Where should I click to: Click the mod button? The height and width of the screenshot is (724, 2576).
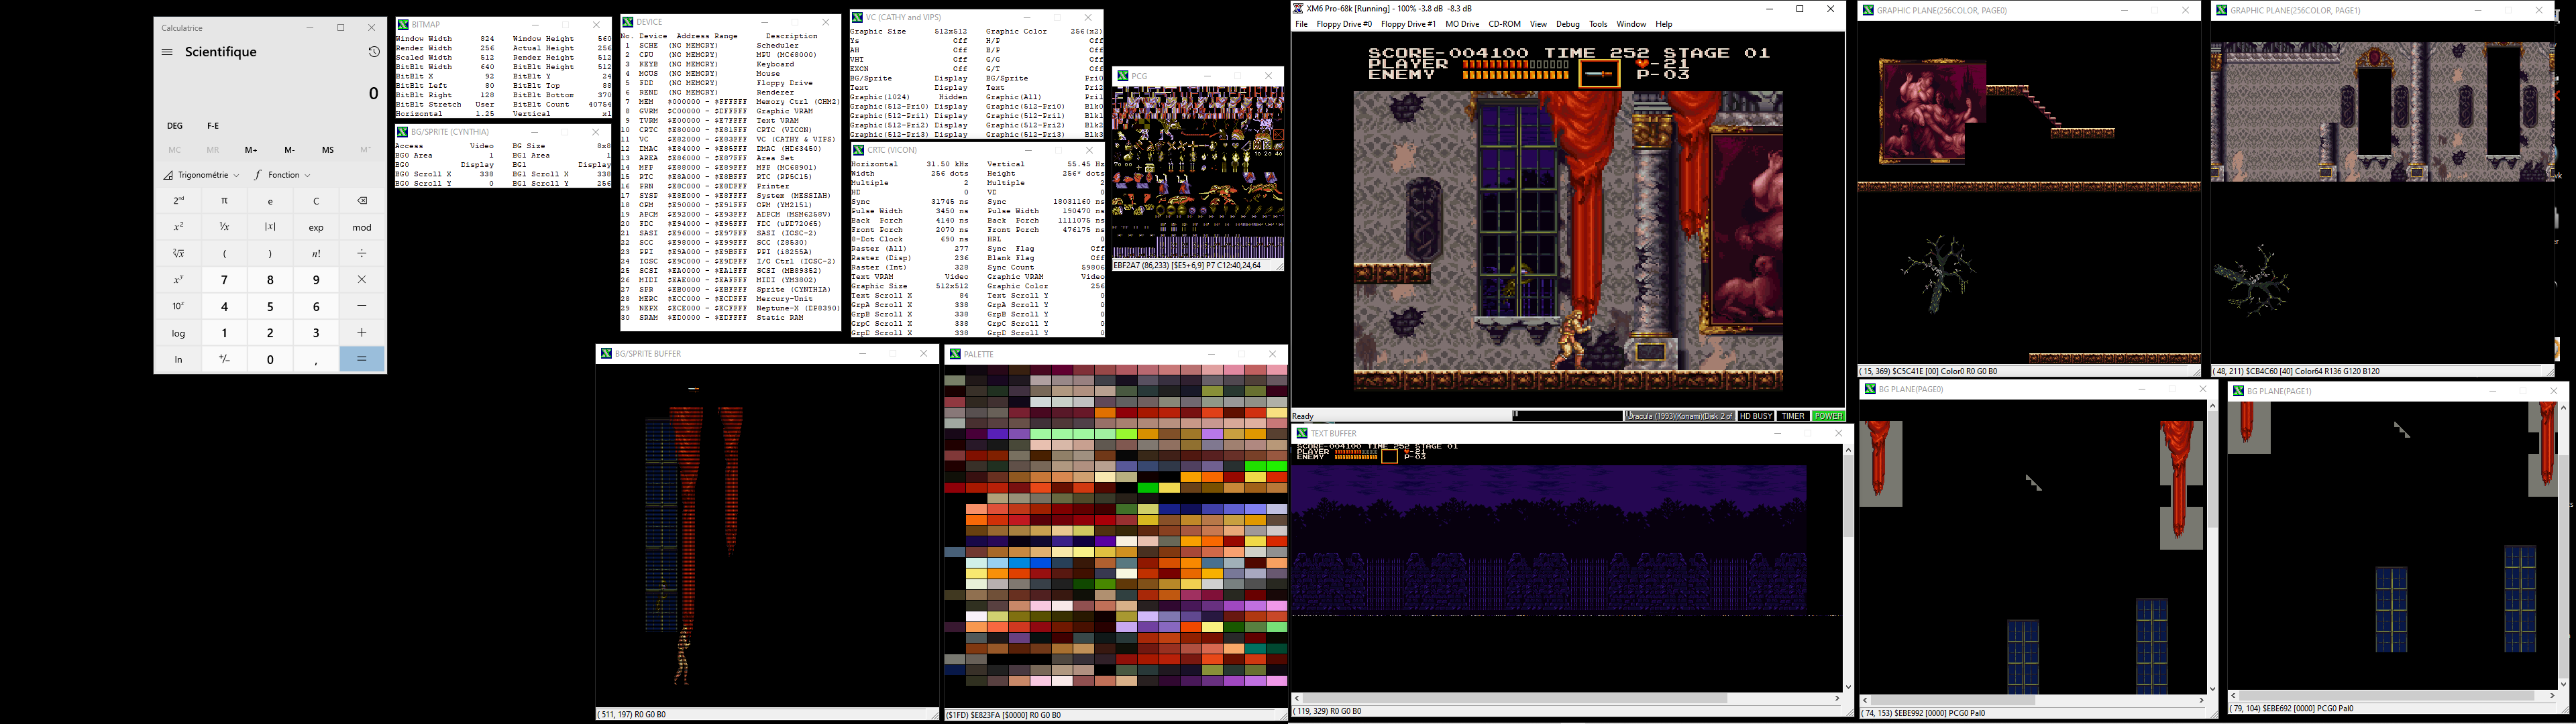click(362, 227)
